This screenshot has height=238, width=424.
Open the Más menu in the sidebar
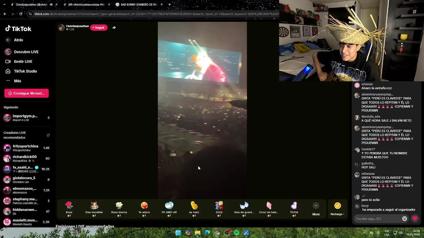click(x=13, y=81)
